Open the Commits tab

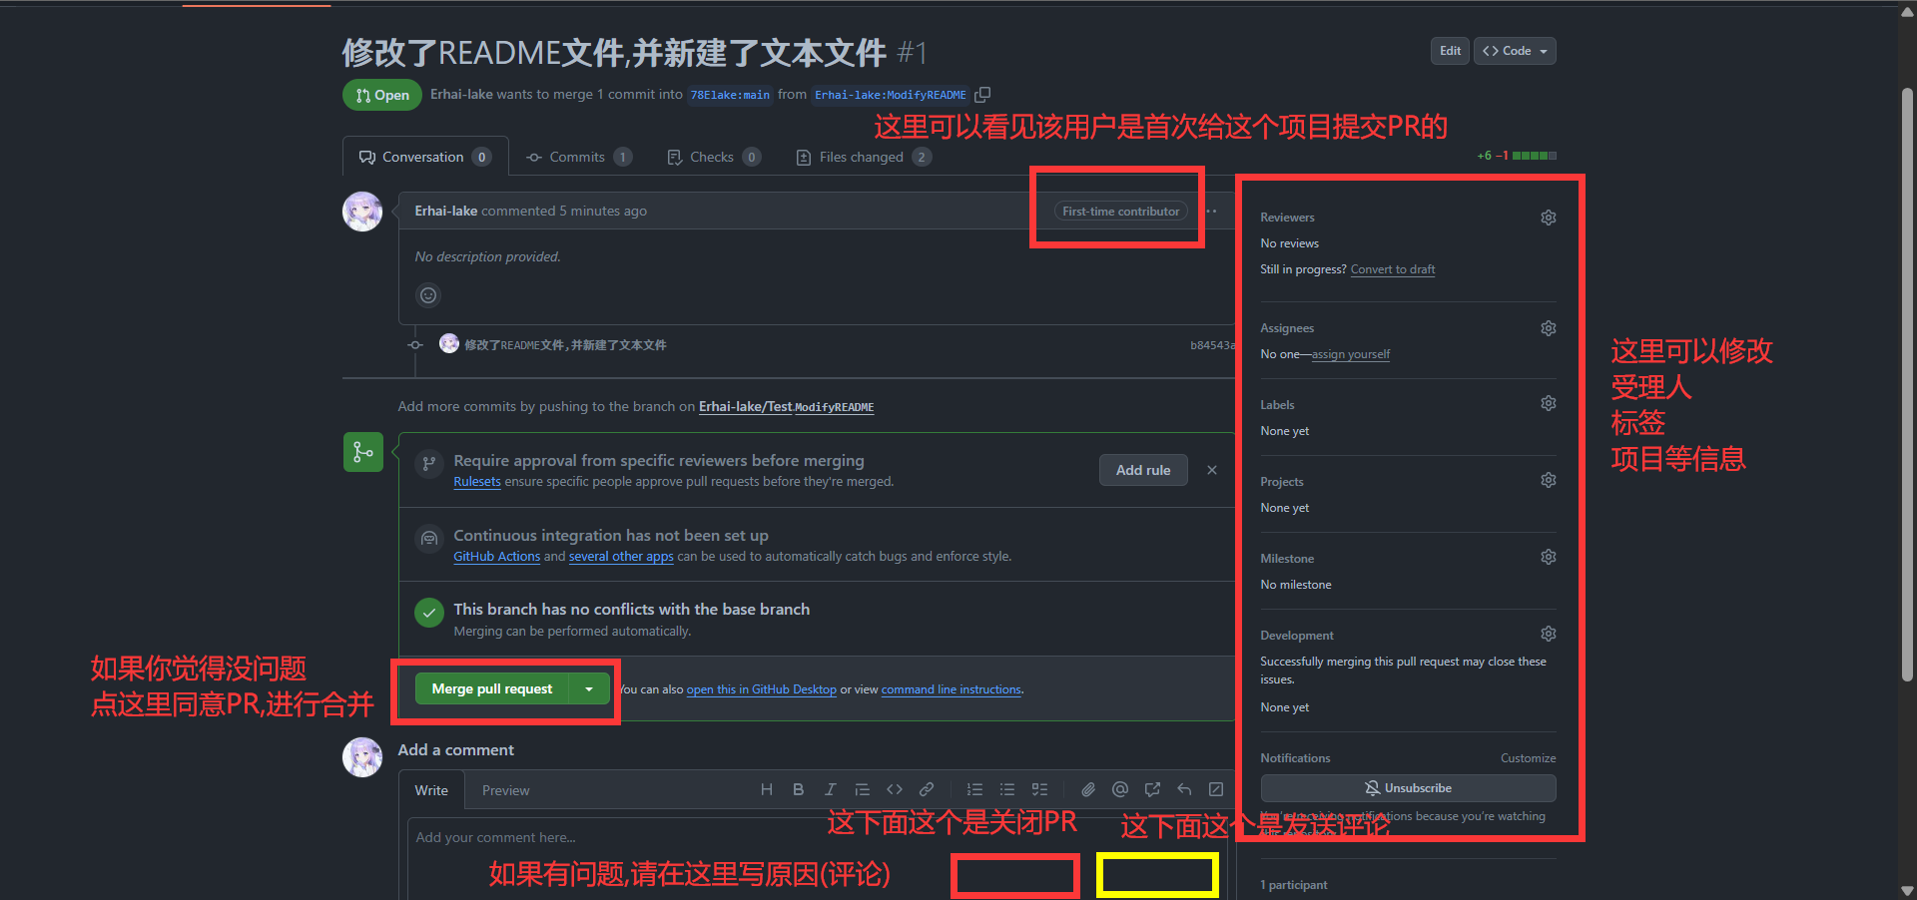click(x=577, y=157)
